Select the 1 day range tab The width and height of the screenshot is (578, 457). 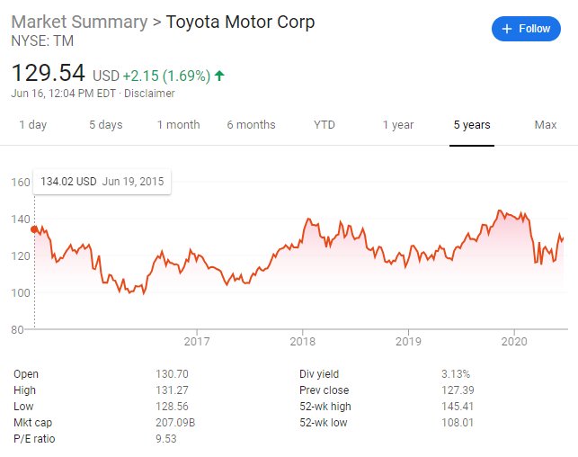32,125
